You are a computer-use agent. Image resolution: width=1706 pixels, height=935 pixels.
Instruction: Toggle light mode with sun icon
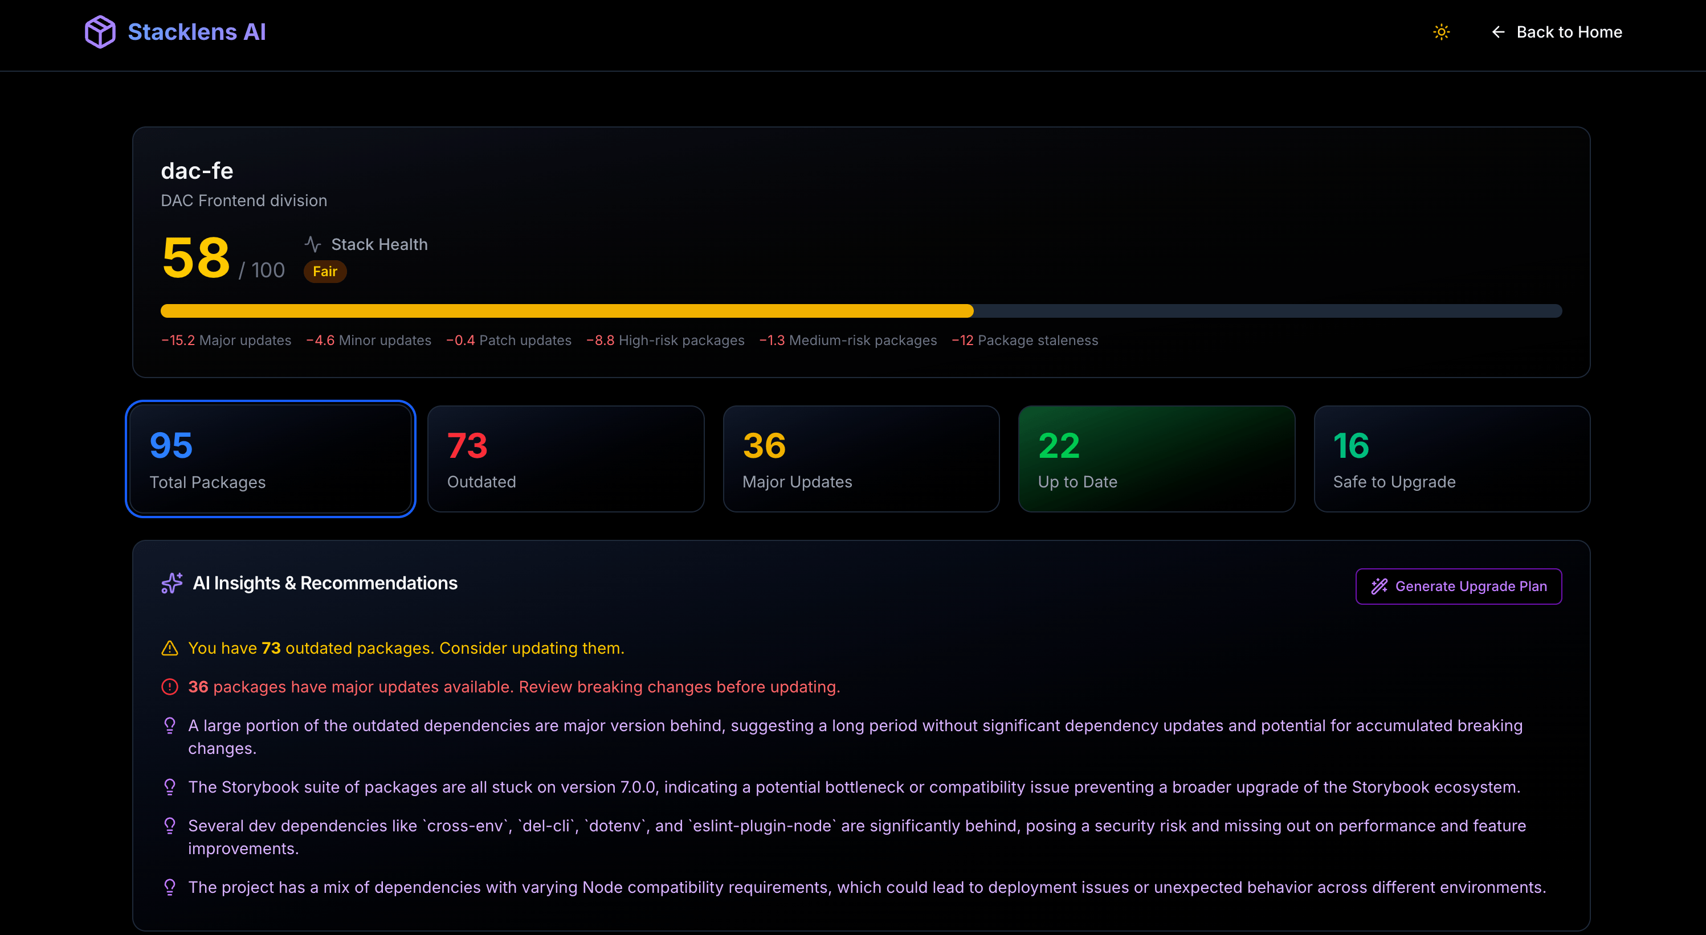pos(1441,32)
